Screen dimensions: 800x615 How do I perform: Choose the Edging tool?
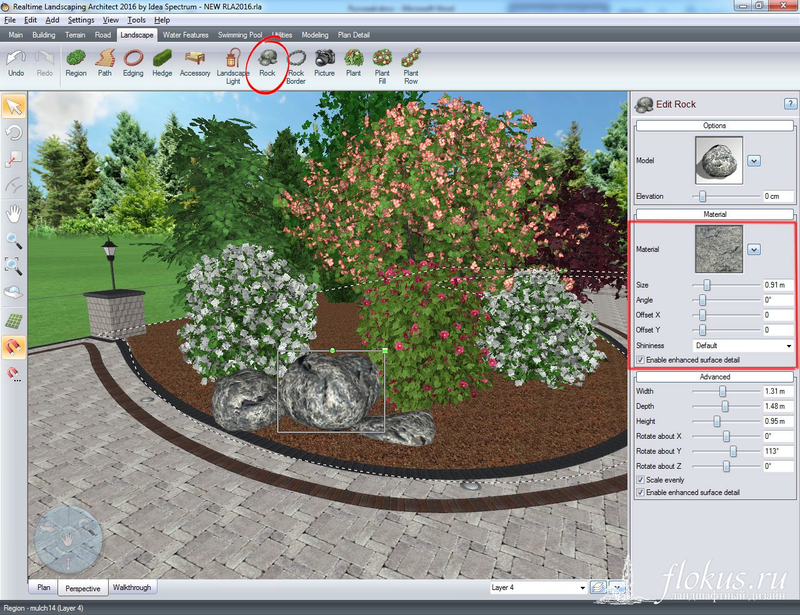[133, 64]
